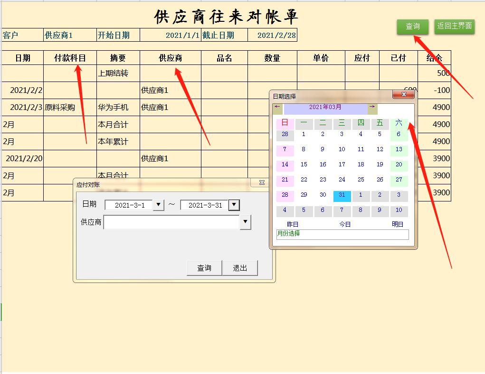
Task: Open the end date dropdown showing 2021-3-31
Action: coord(233,204)
